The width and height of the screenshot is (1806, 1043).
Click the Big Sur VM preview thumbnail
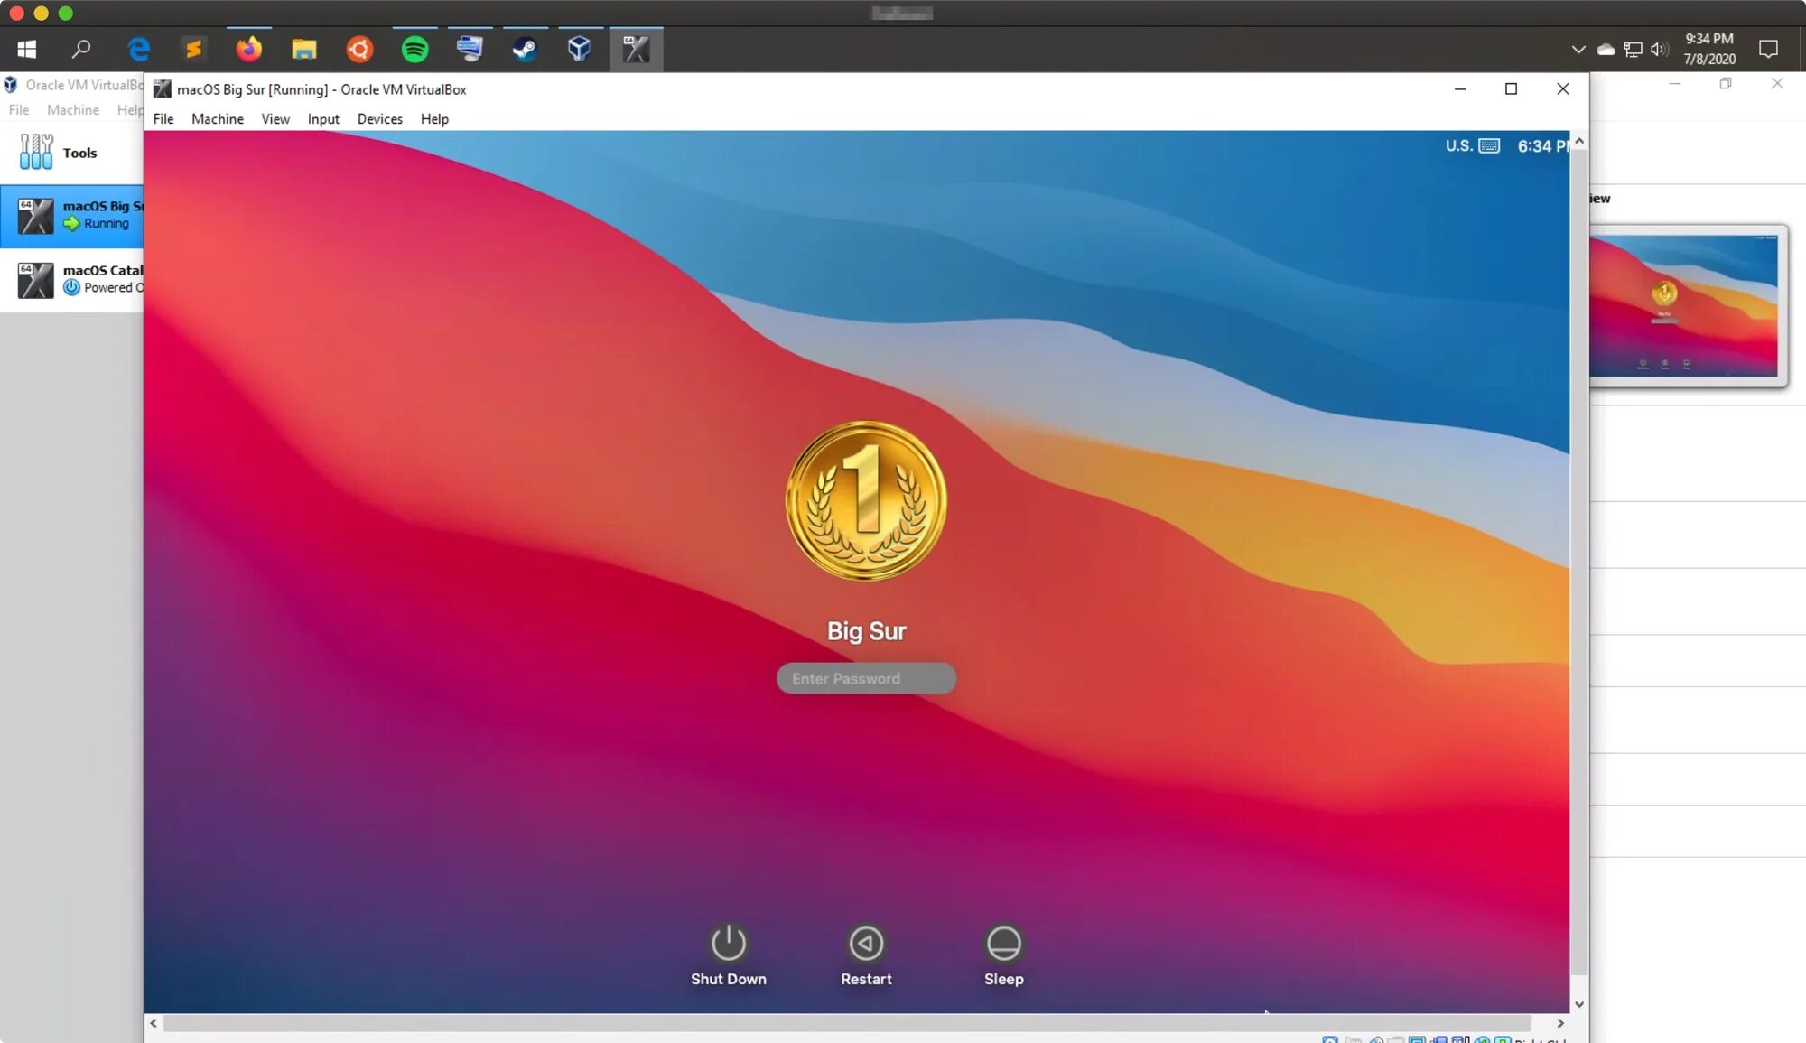[x=1684, y=305]
